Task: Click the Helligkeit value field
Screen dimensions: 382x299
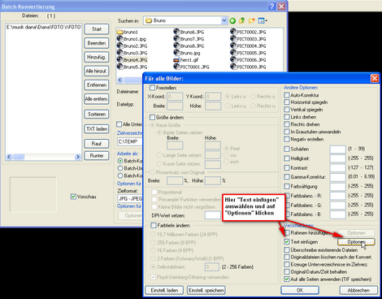Action: [x=337, y=158]
